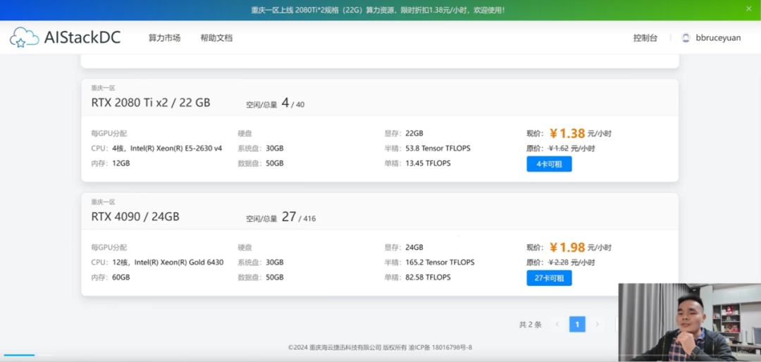Click the 重庆一区 label above RTX 4090
Image resolution: width=761 pixels, height=362 pixels.
tap(103, 202)
